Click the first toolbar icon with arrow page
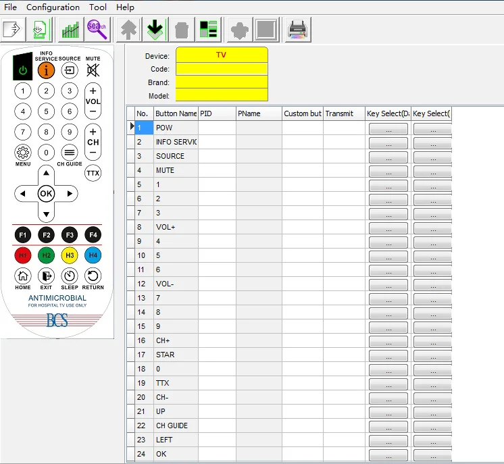The height and width of the screenshot is (464, 504). 13,30
